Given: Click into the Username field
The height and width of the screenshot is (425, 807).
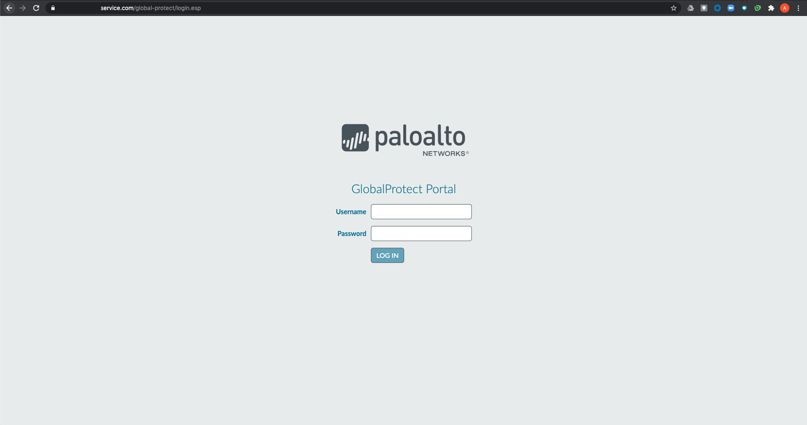Looking at the screenshot, I should tap(421, 212).
